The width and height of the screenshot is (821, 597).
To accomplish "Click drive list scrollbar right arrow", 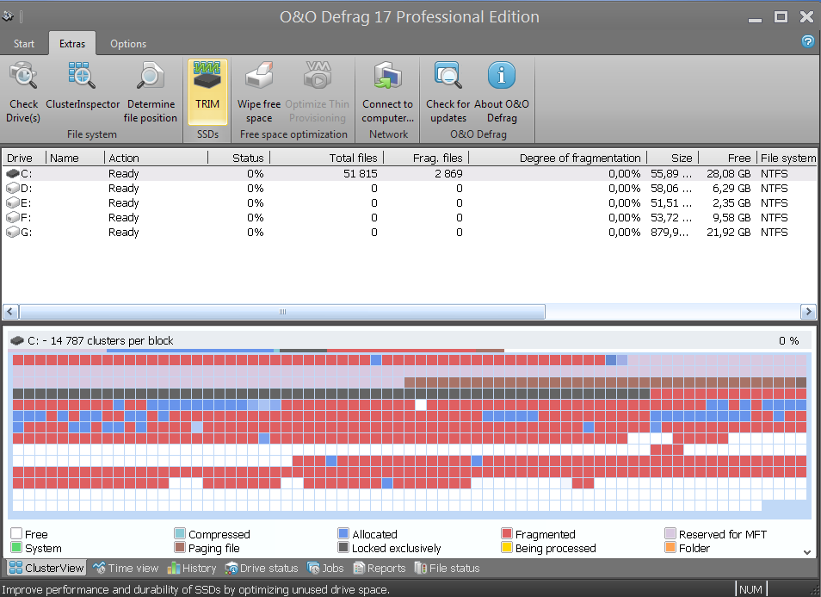I will [808, 311].
